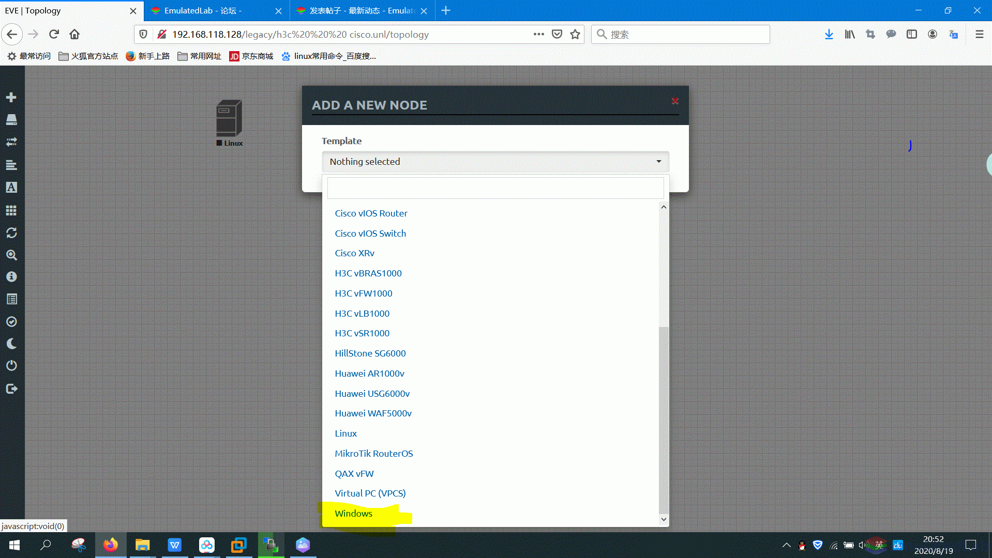
Task: Select H3C vSR1000 from the list
Action: [x=362, y=333]
